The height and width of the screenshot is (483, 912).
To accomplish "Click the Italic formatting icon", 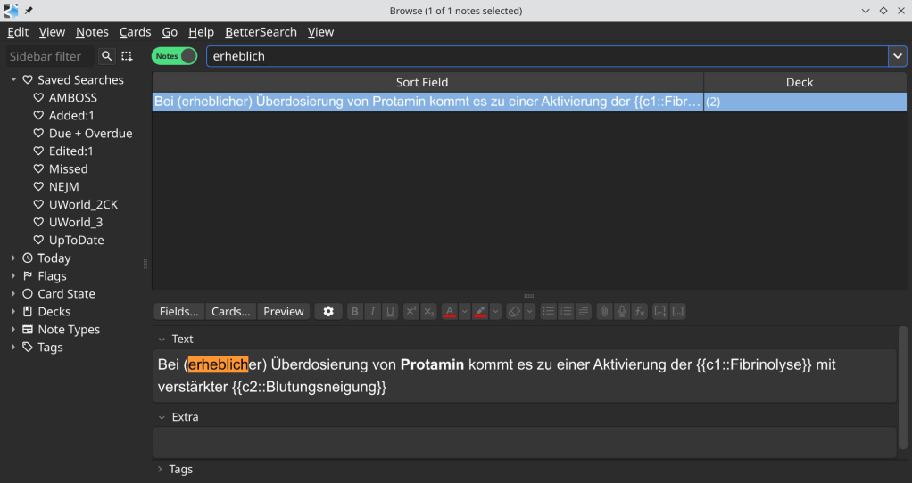I will (372, 312).
